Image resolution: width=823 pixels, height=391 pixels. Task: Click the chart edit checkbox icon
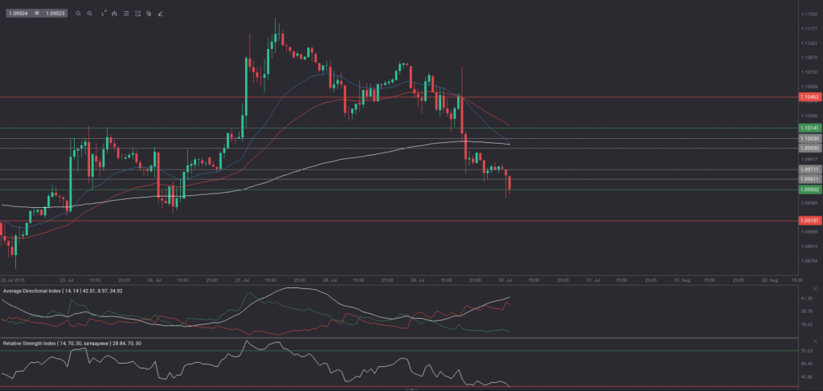[137, 14]
